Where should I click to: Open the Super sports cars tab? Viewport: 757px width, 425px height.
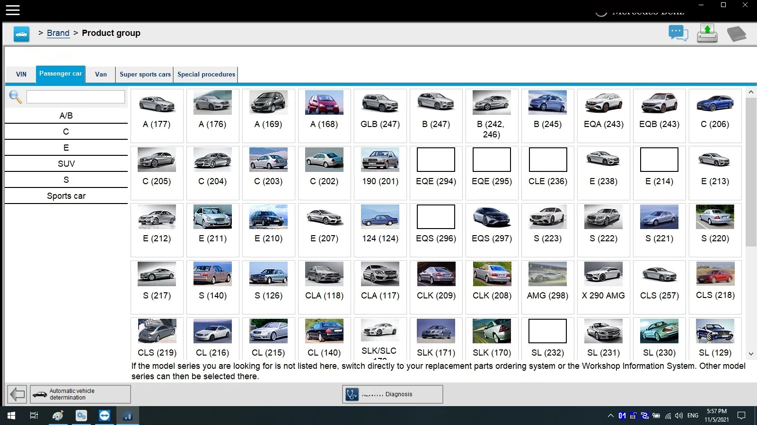click(x=145, y=75)
